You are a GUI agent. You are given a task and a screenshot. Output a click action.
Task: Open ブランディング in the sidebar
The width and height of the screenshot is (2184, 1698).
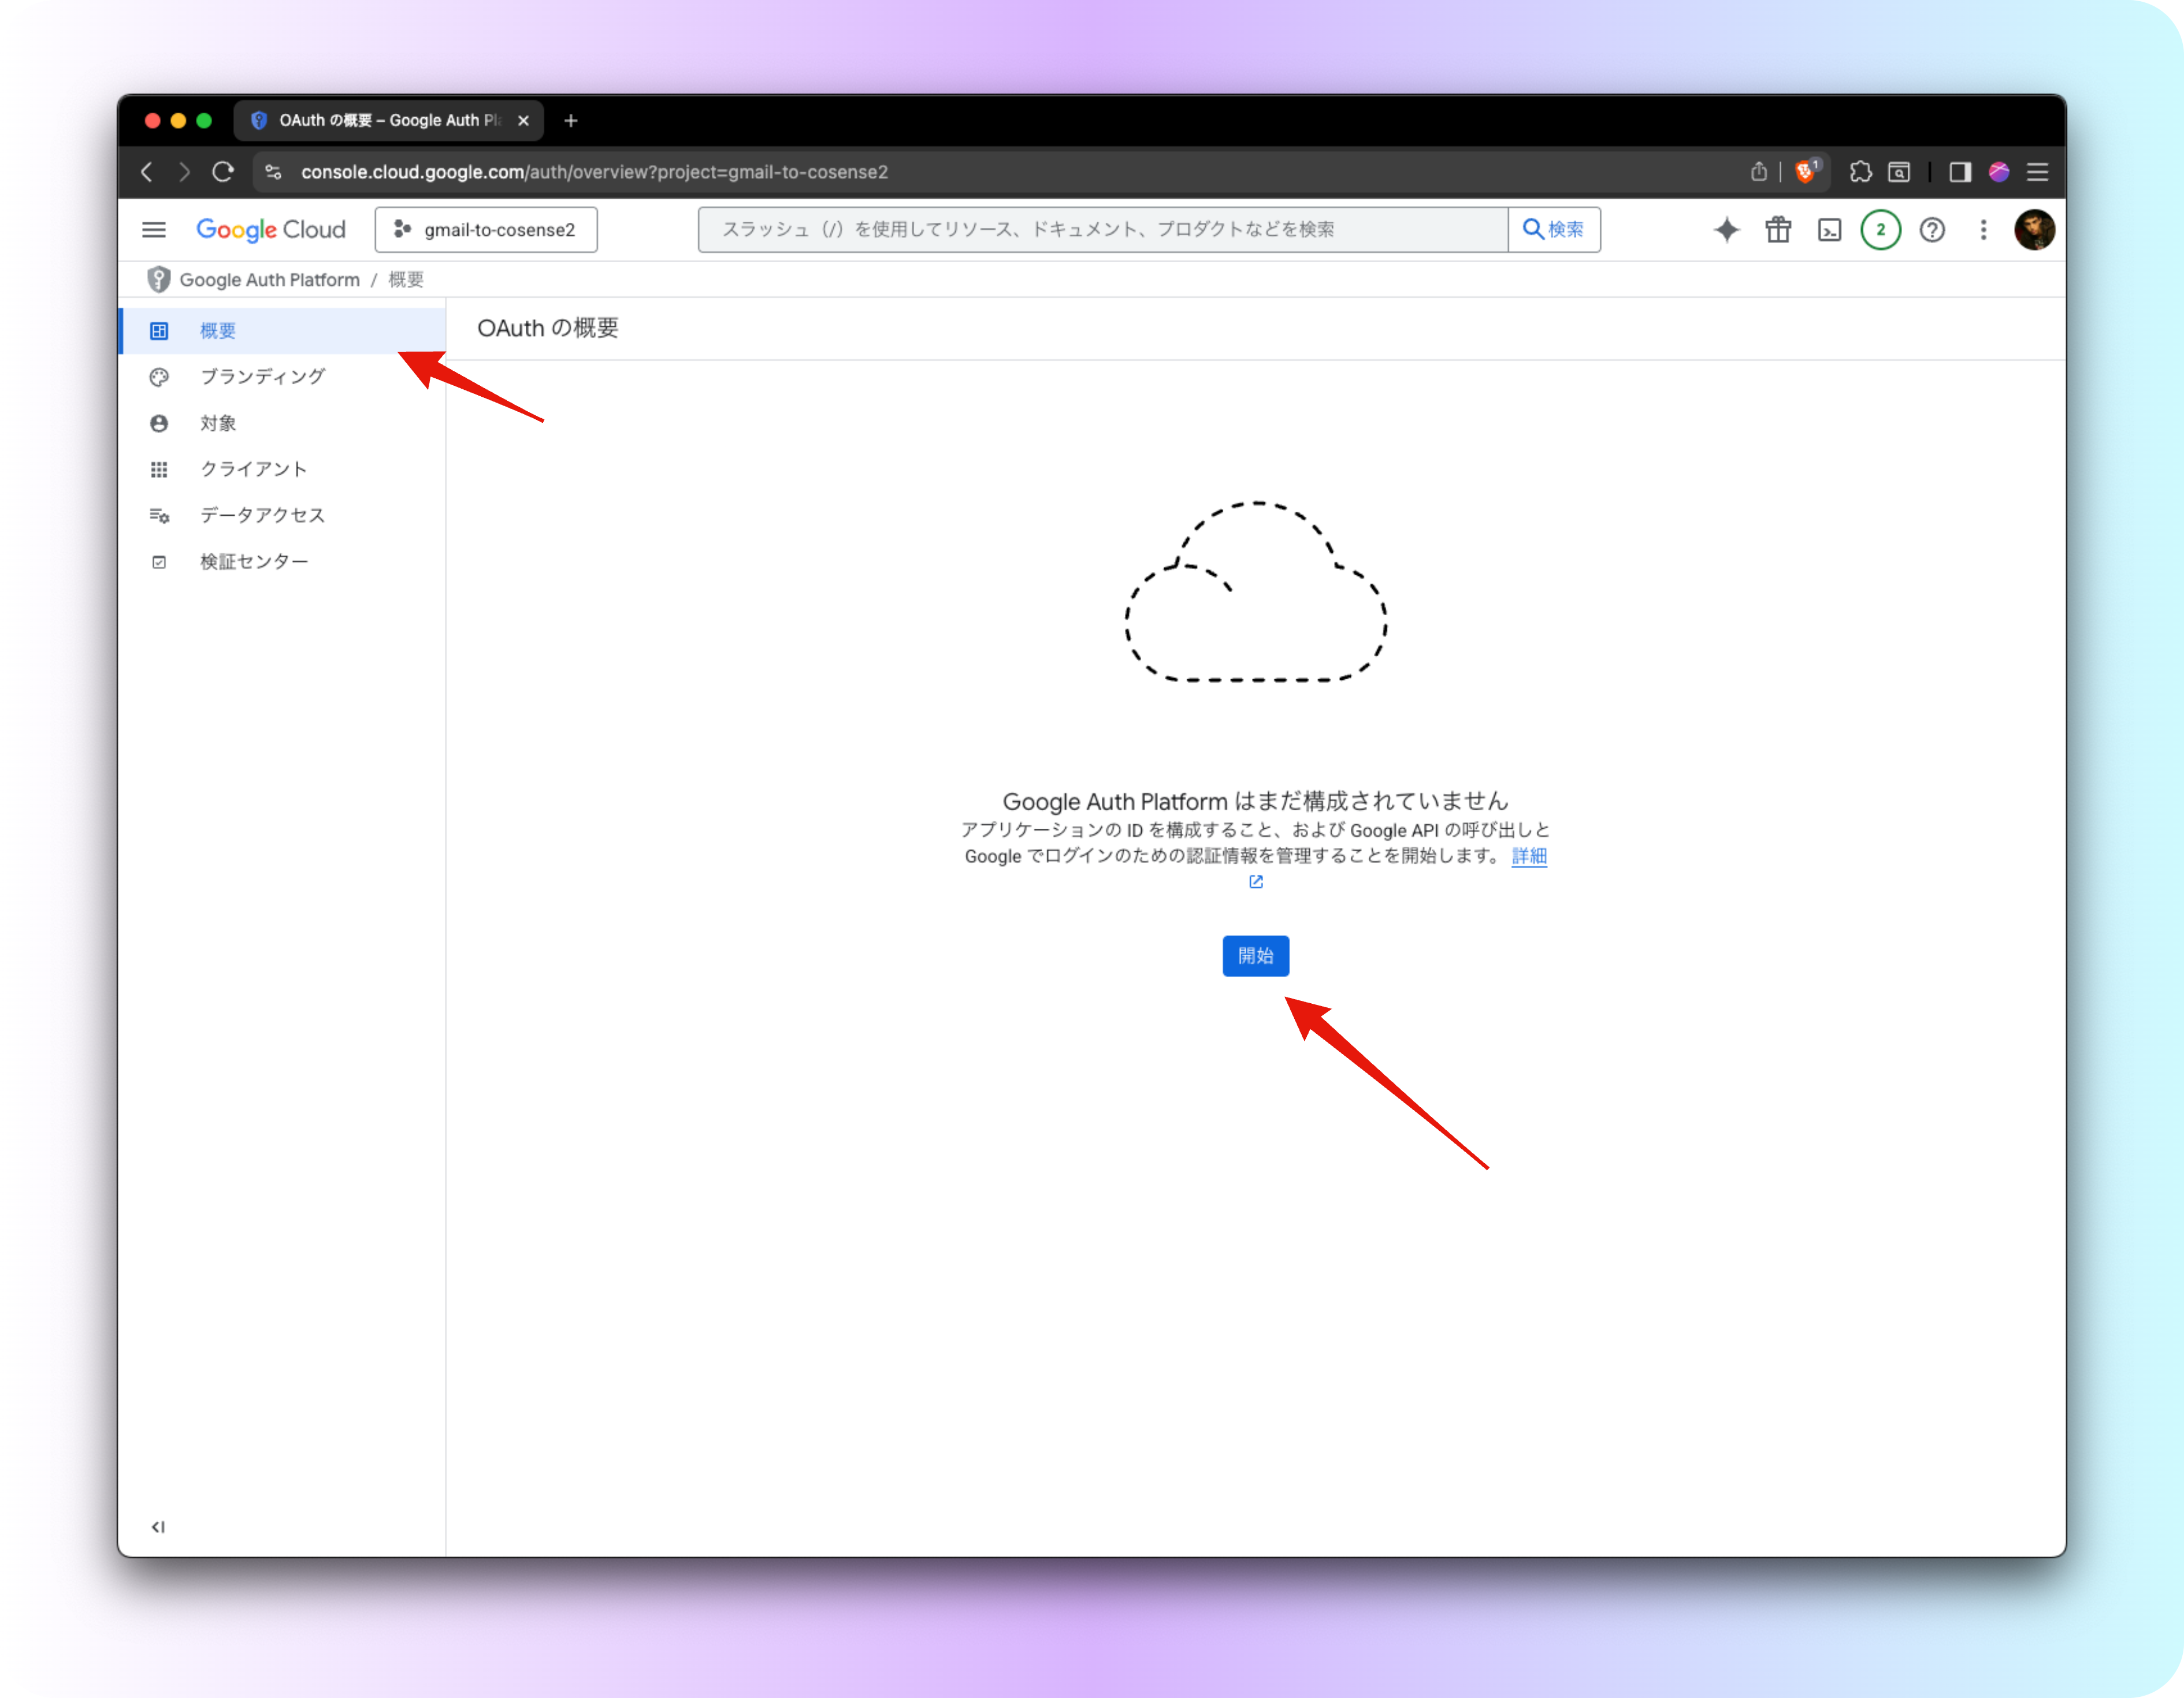click(x=283, y=377)
